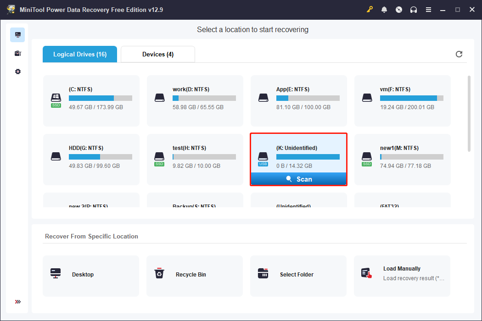
Task: Click the '(C: NTFS)' drive label
Action: (x=80, y=89)
